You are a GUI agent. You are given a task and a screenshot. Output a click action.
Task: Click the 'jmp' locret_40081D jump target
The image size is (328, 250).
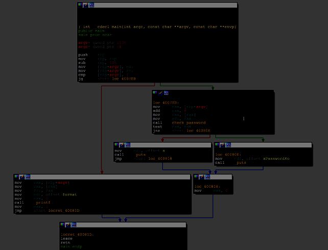click(x=64, y=211)
